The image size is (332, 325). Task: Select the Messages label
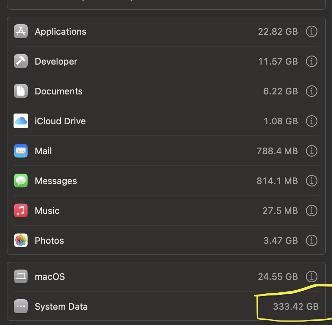(x=56, y=181)
